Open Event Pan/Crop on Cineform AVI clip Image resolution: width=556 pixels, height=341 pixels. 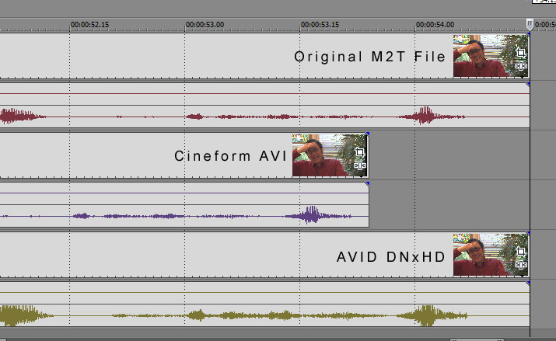360,152
